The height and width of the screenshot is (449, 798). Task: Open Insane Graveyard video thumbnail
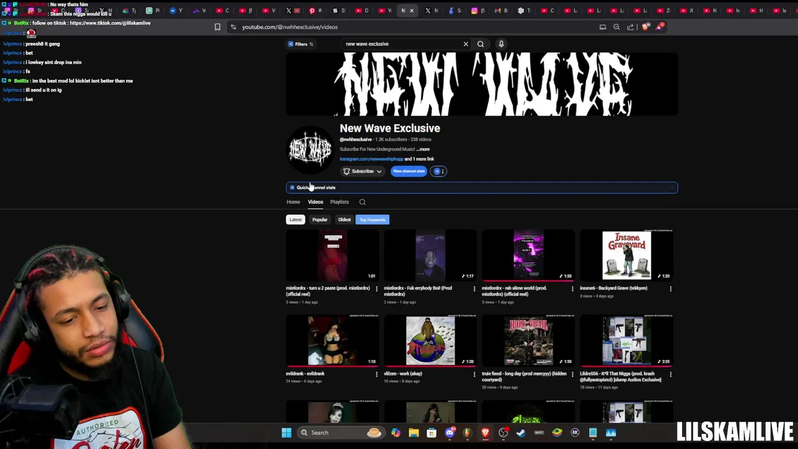coord(627,255)
